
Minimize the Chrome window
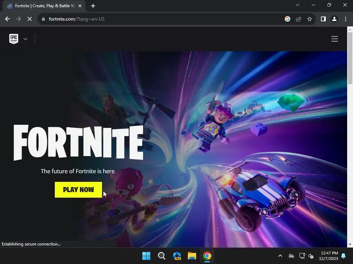point(313,5)
